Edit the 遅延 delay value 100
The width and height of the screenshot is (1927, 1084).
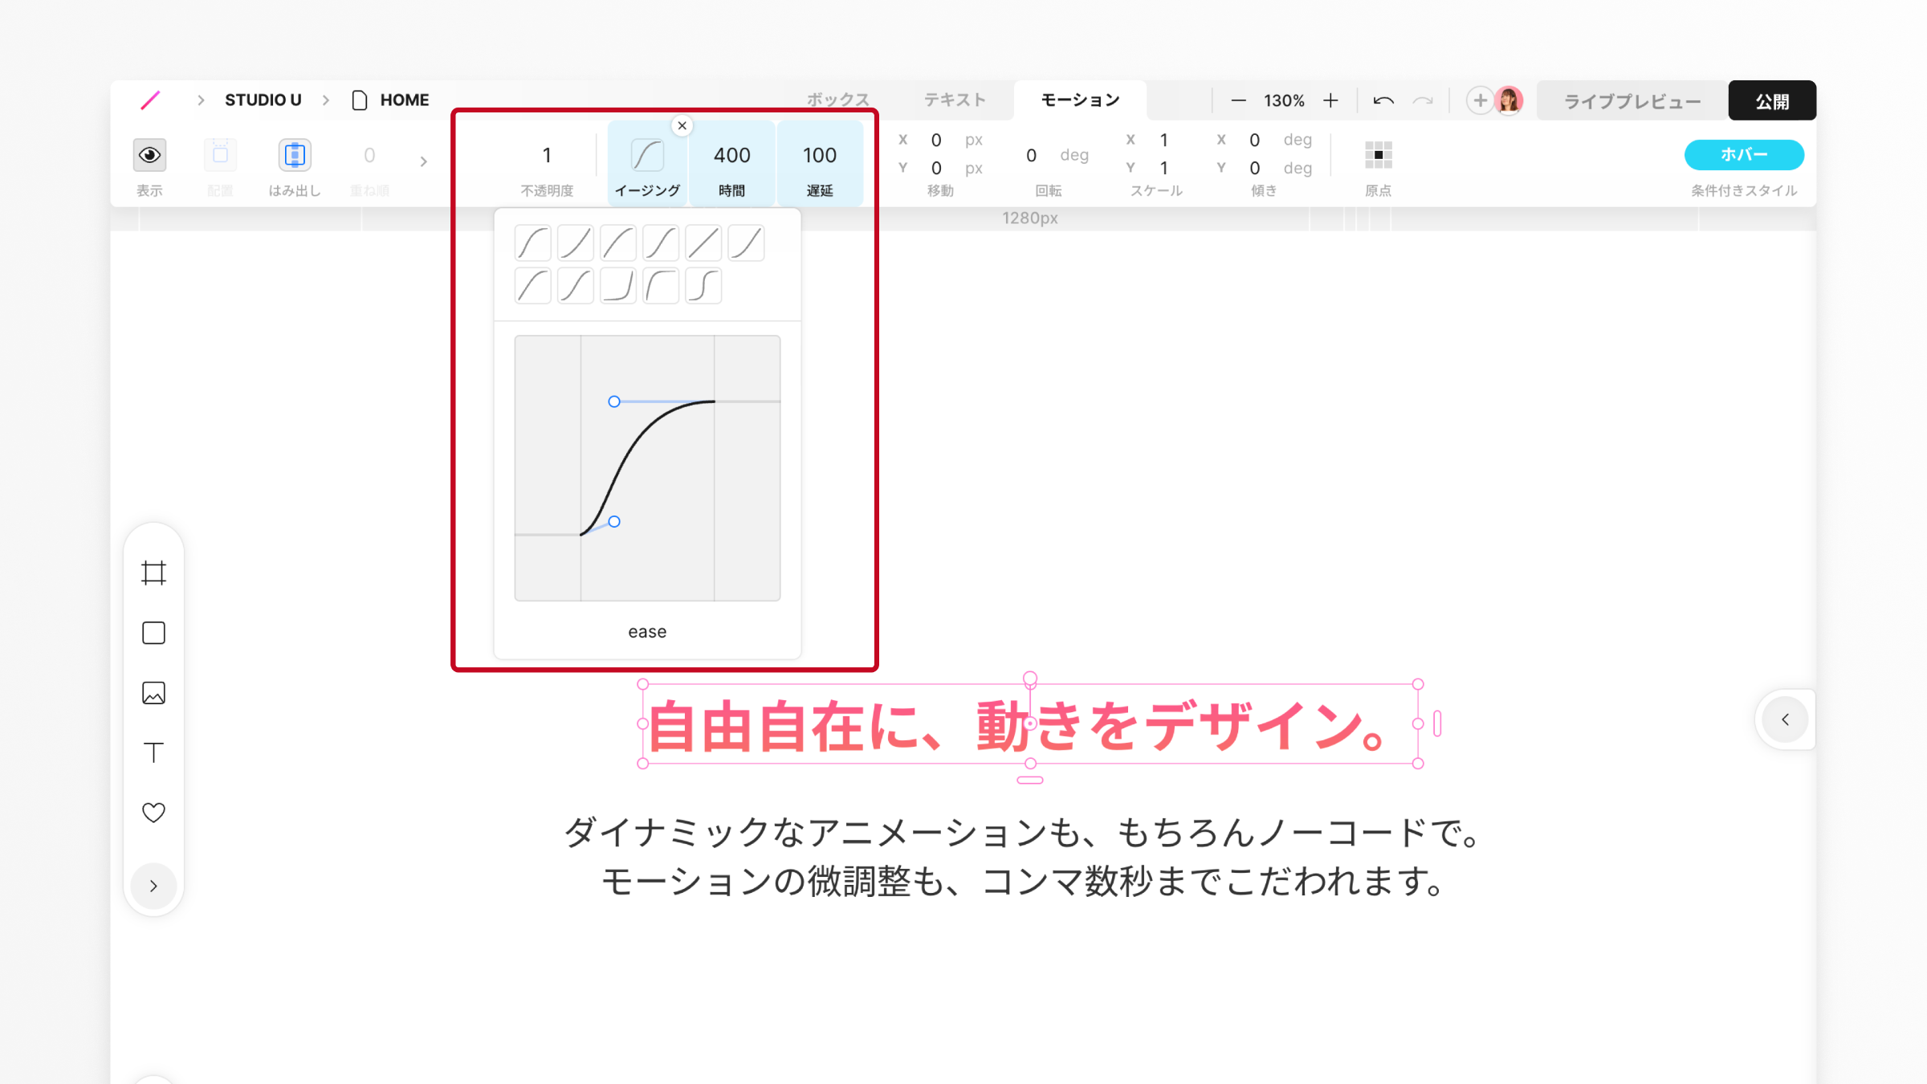[820, 155]
